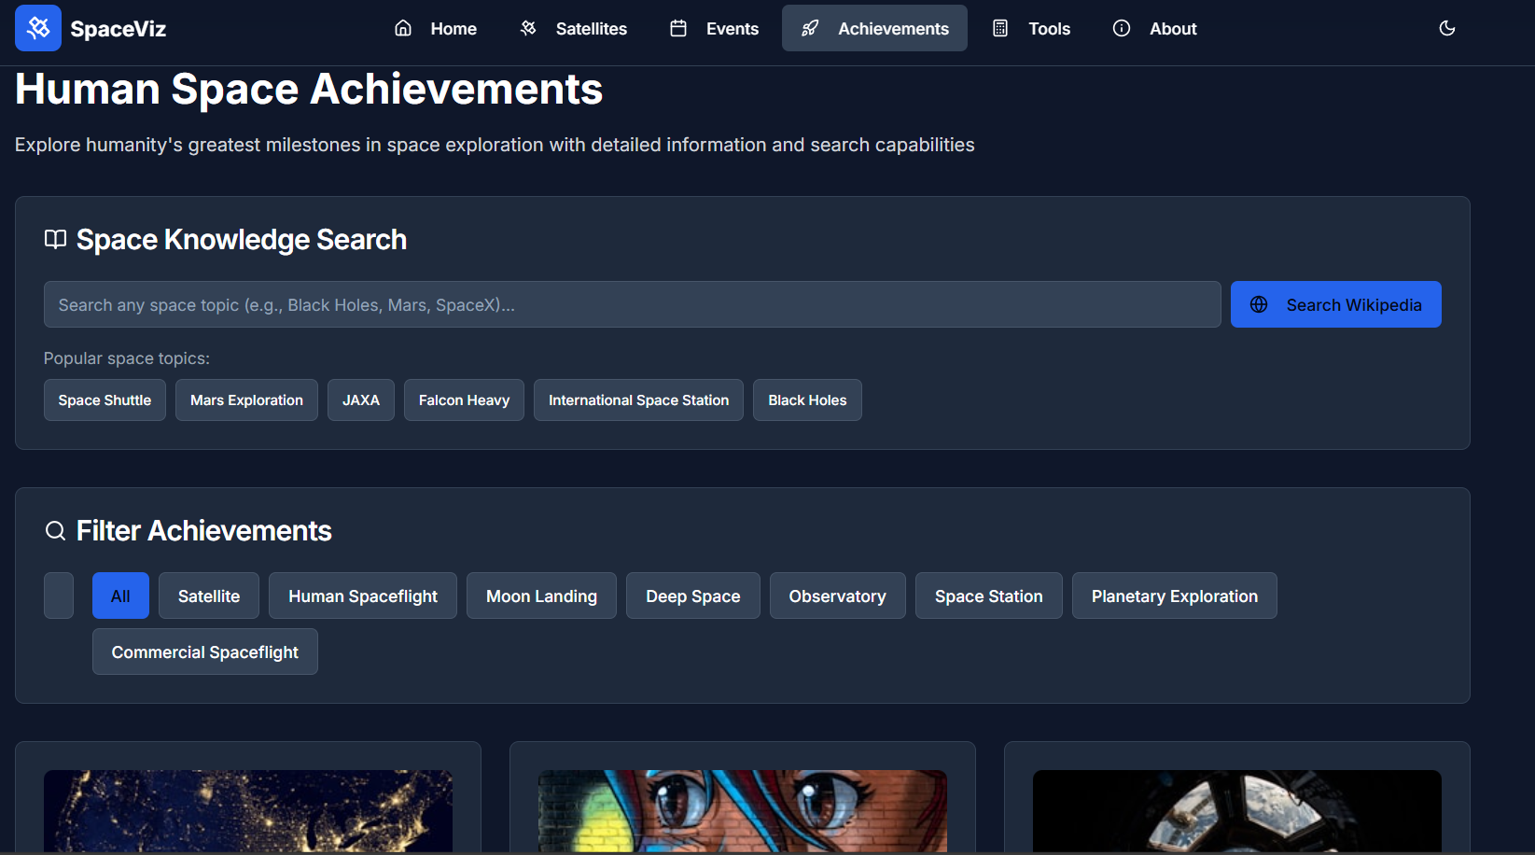Screen dimensions: 1535x855
Task: Navigate to the Events page
Action: [x=714, y=28]
